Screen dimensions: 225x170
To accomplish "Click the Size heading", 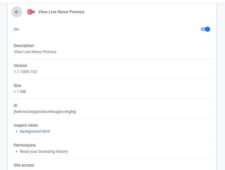I will pos(17,85).
